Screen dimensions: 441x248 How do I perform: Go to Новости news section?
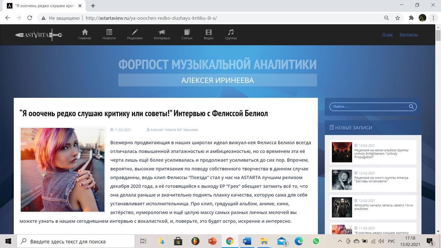(109, 34)
